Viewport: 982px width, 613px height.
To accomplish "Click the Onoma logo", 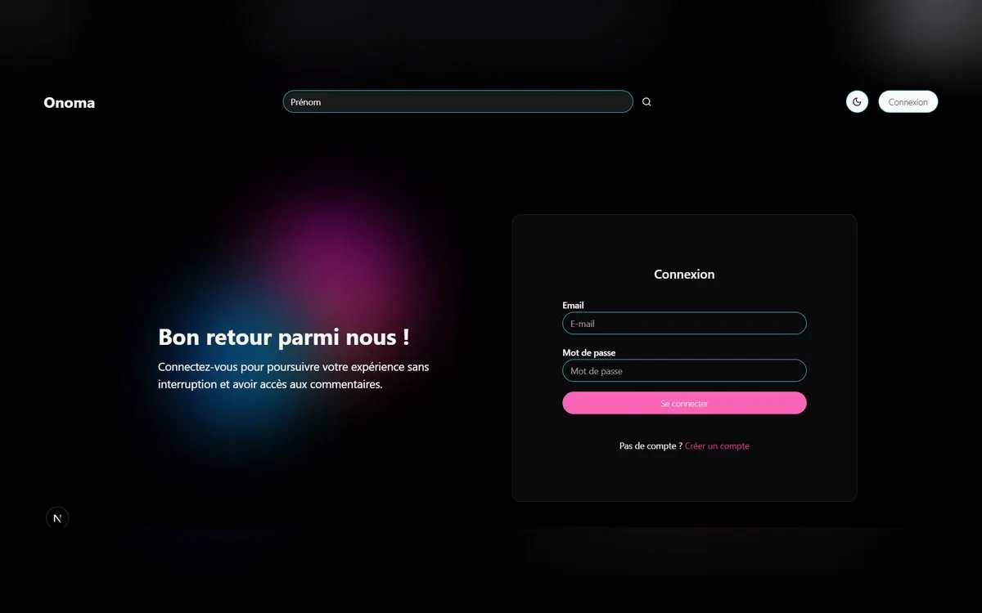I will point(70,103).
